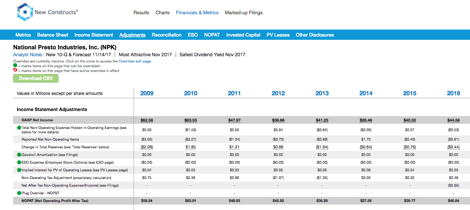Open the Other Disclosures tab

coord(315,35)
